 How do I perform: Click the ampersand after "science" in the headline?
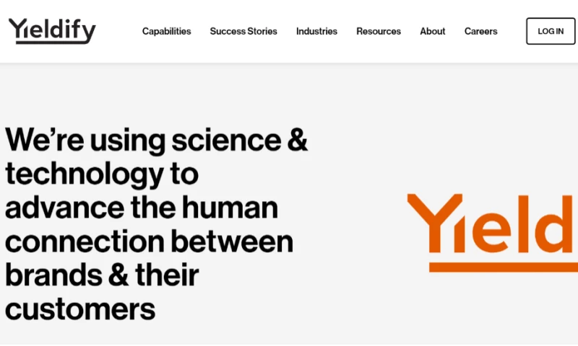pos(298,140)
